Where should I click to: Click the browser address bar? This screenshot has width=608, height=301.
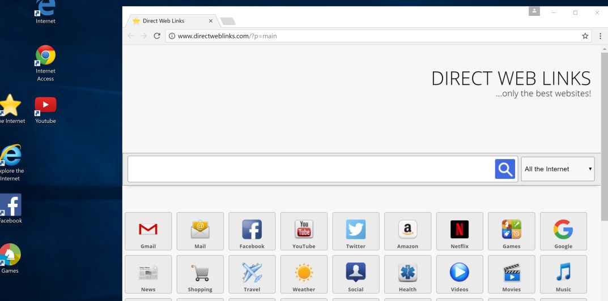tap(378, 36)
